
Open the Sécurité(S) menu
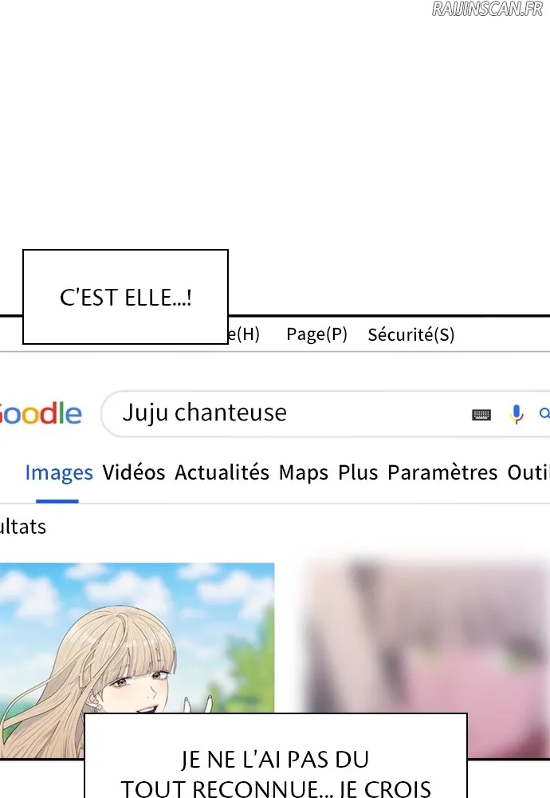[411, 334]
